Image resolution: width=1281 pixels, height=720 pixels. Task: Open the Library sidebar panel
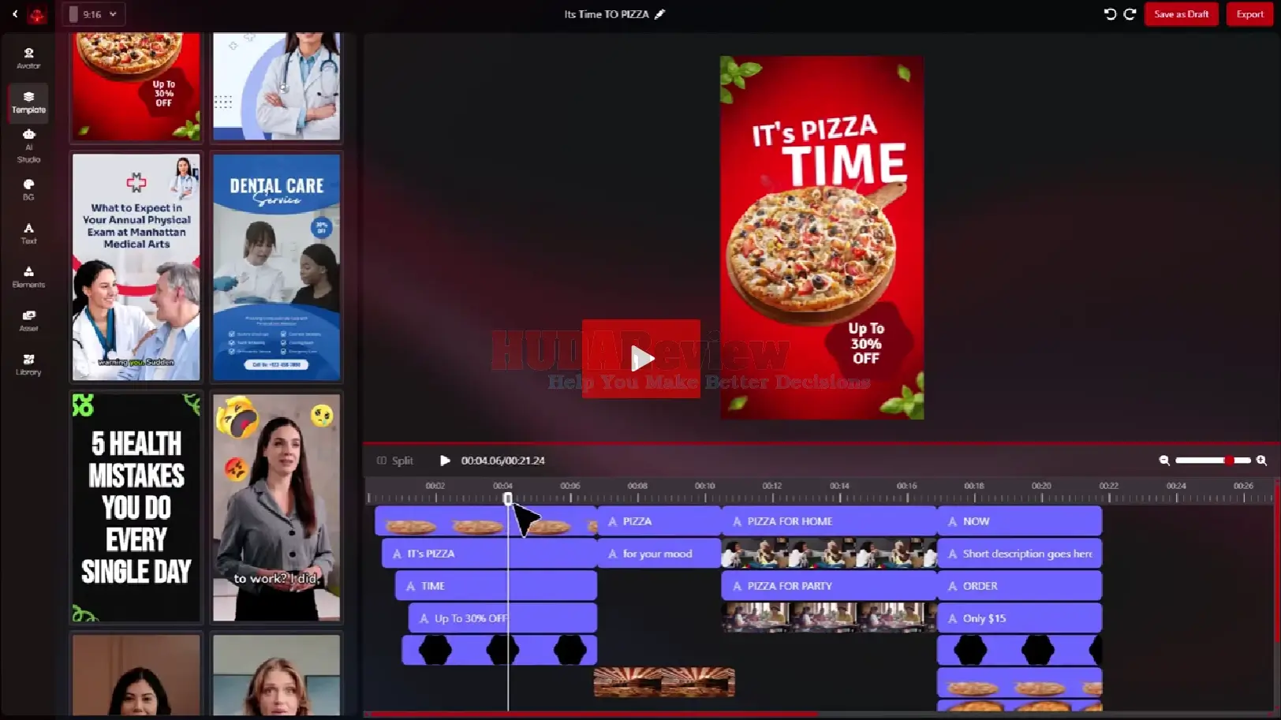click(28, 364)
